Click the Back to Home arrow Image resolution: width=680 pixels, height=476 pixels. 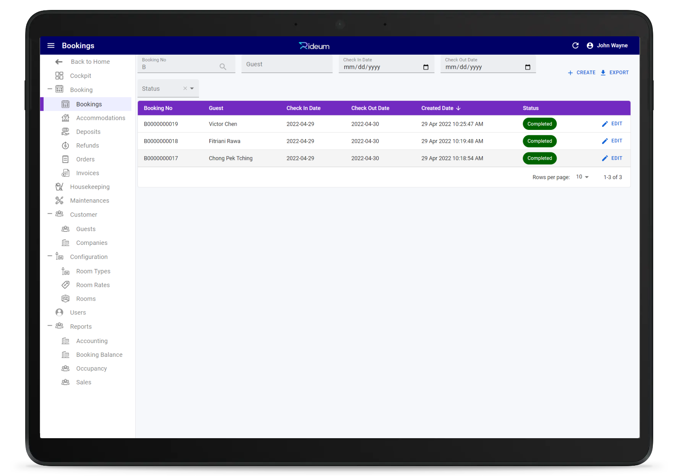59,62
